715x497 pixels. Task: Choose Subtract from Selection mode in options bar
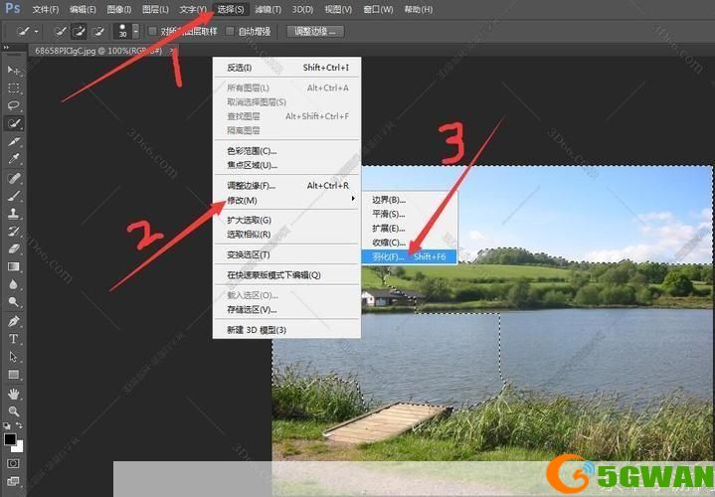point(97,31)
